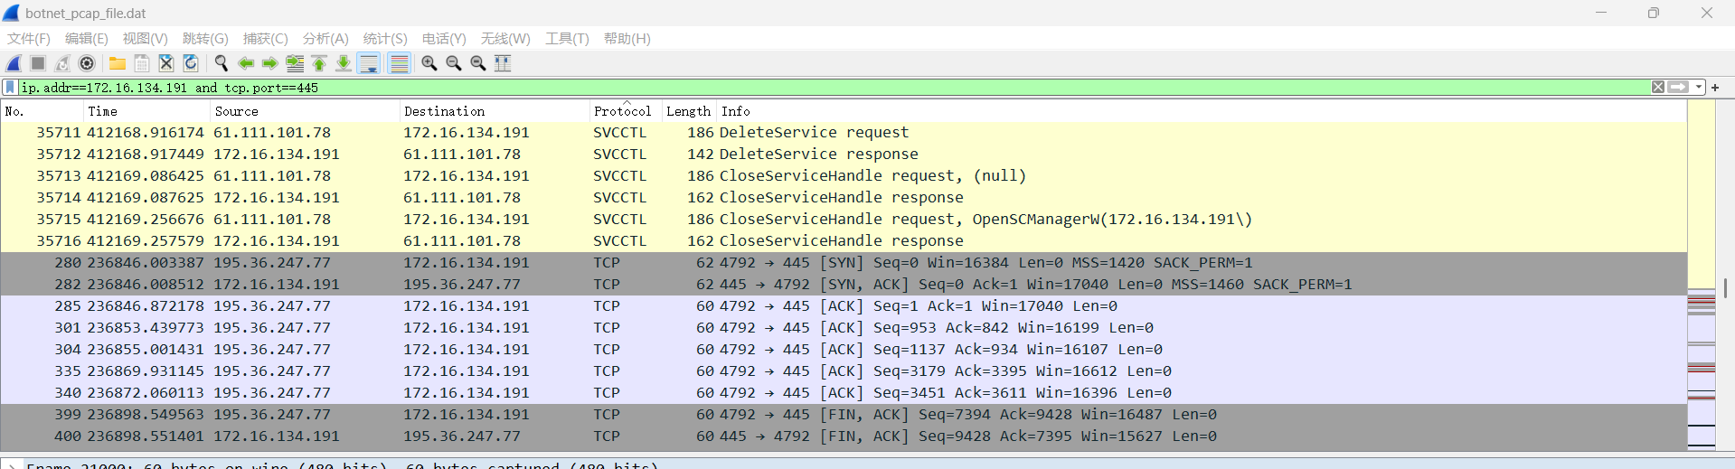Screen dimensions: 1735x469
Task: Select packet 282 SYN, ACK row
Action: (x=844, y=285)
